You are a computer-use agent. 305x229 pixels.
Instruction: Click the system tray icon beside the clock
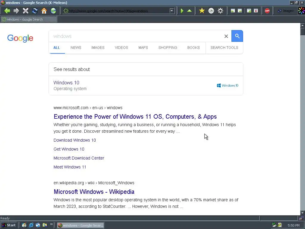(x=280, y=225)
